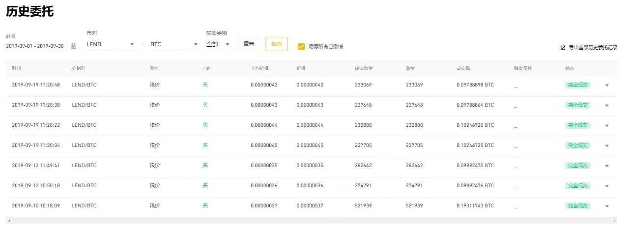The width and height of the screenshot is (629, 231).
Task: Toggle the 隐藏所有已撤销 checkbox
Action: [301, 46]
